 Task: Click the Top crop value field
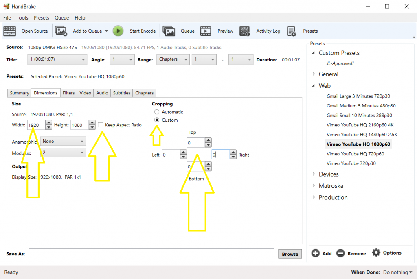pos(196,143)
